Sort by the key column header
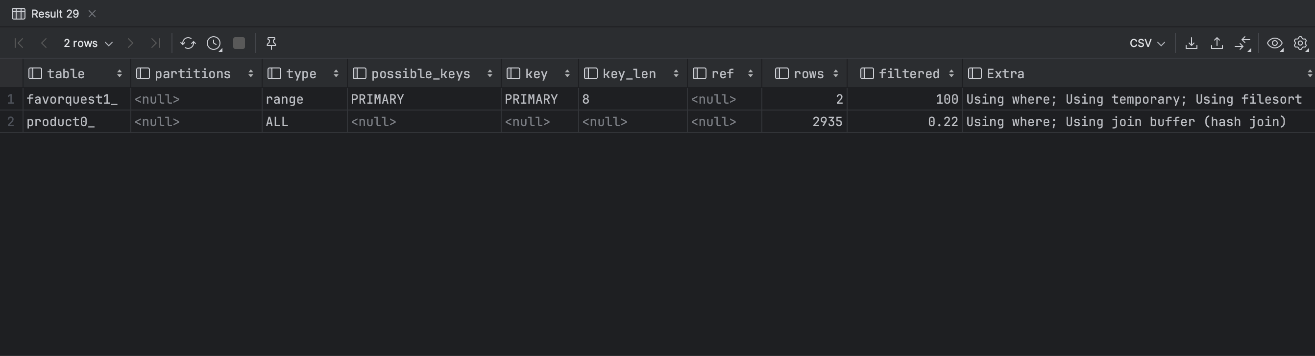The height and width of the screenshot is (356, 1315). tap(539, 74)
